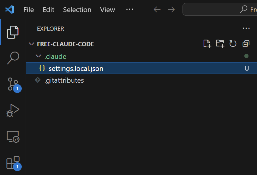Collapse the FREE-CLAUDE-CODE workspace section
This screenshot has height=175, width=257.
point(31,44)
